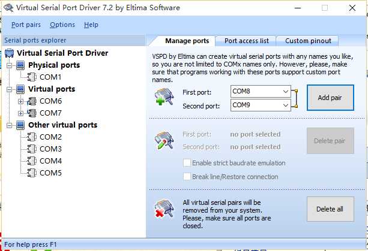Click the Physical ports computer icon
Screen dimensions: 368x251
tap(20, 65)
